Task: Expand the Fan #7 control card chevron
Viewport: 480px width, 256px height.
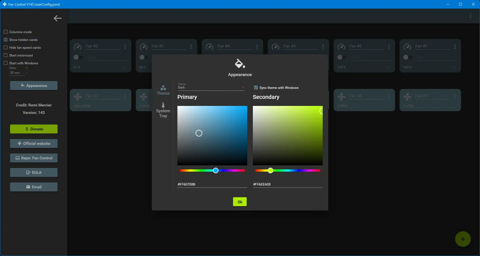Action: click(x=454, y=67)
